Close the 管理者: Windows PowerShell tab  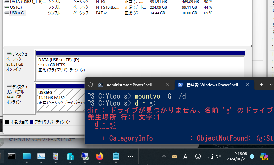coord(247,85)
